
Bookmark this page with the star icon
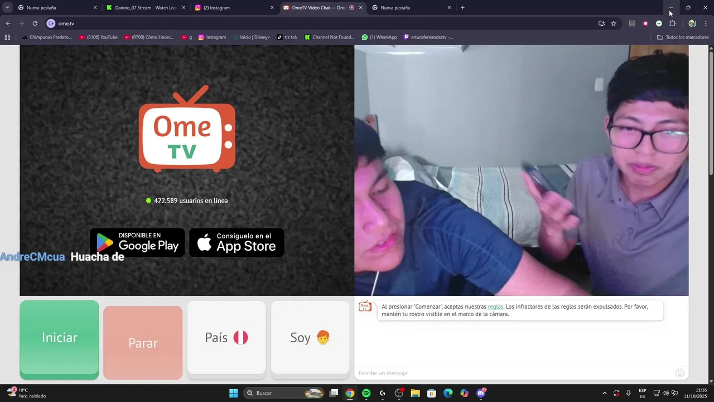[614, 23]
